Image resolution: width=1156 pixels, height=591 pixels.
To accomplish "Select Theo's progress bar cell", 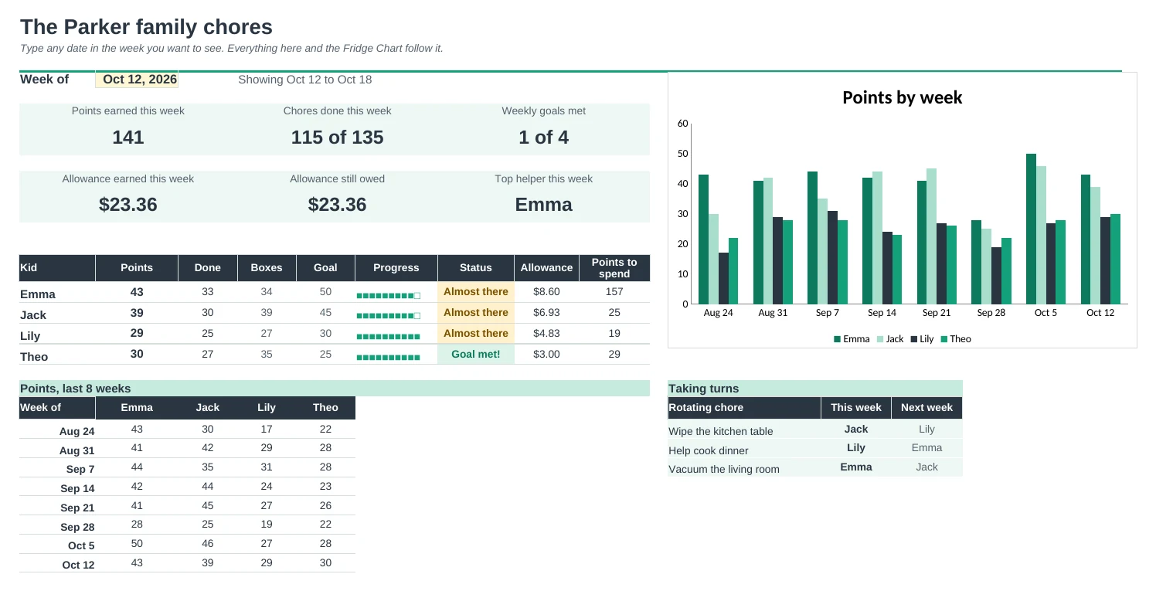I will pyautogui.click(x=396, y=355).
